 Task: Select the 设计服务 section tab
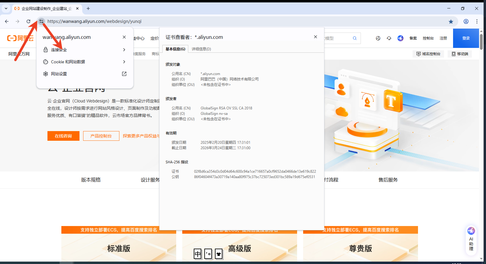(x=150, y=180)
